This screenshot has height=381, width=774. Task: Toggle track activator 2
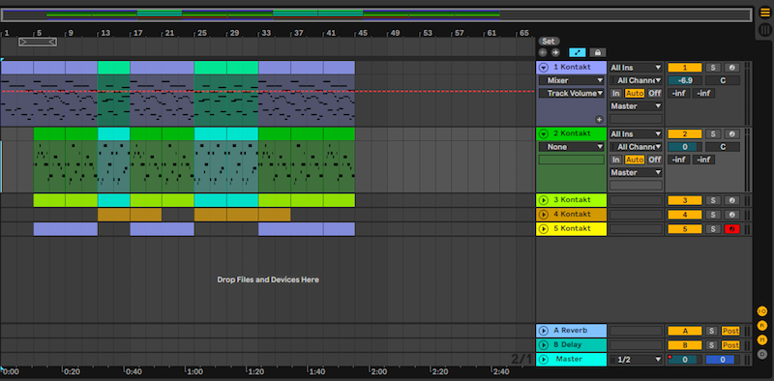685,133
